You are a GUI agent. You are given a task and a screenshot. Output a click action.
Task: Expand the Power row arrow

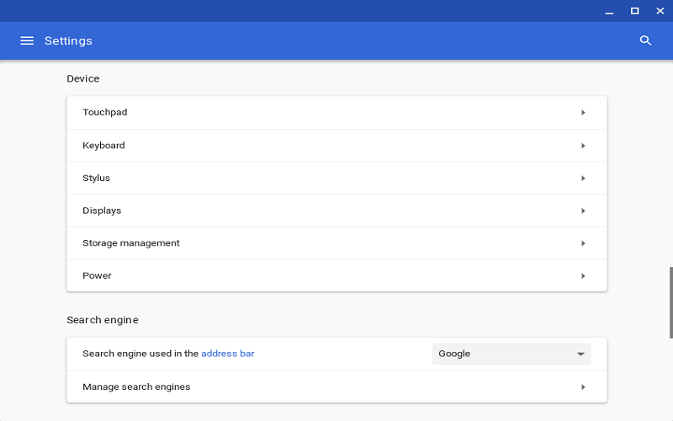[x=583, y=276]
